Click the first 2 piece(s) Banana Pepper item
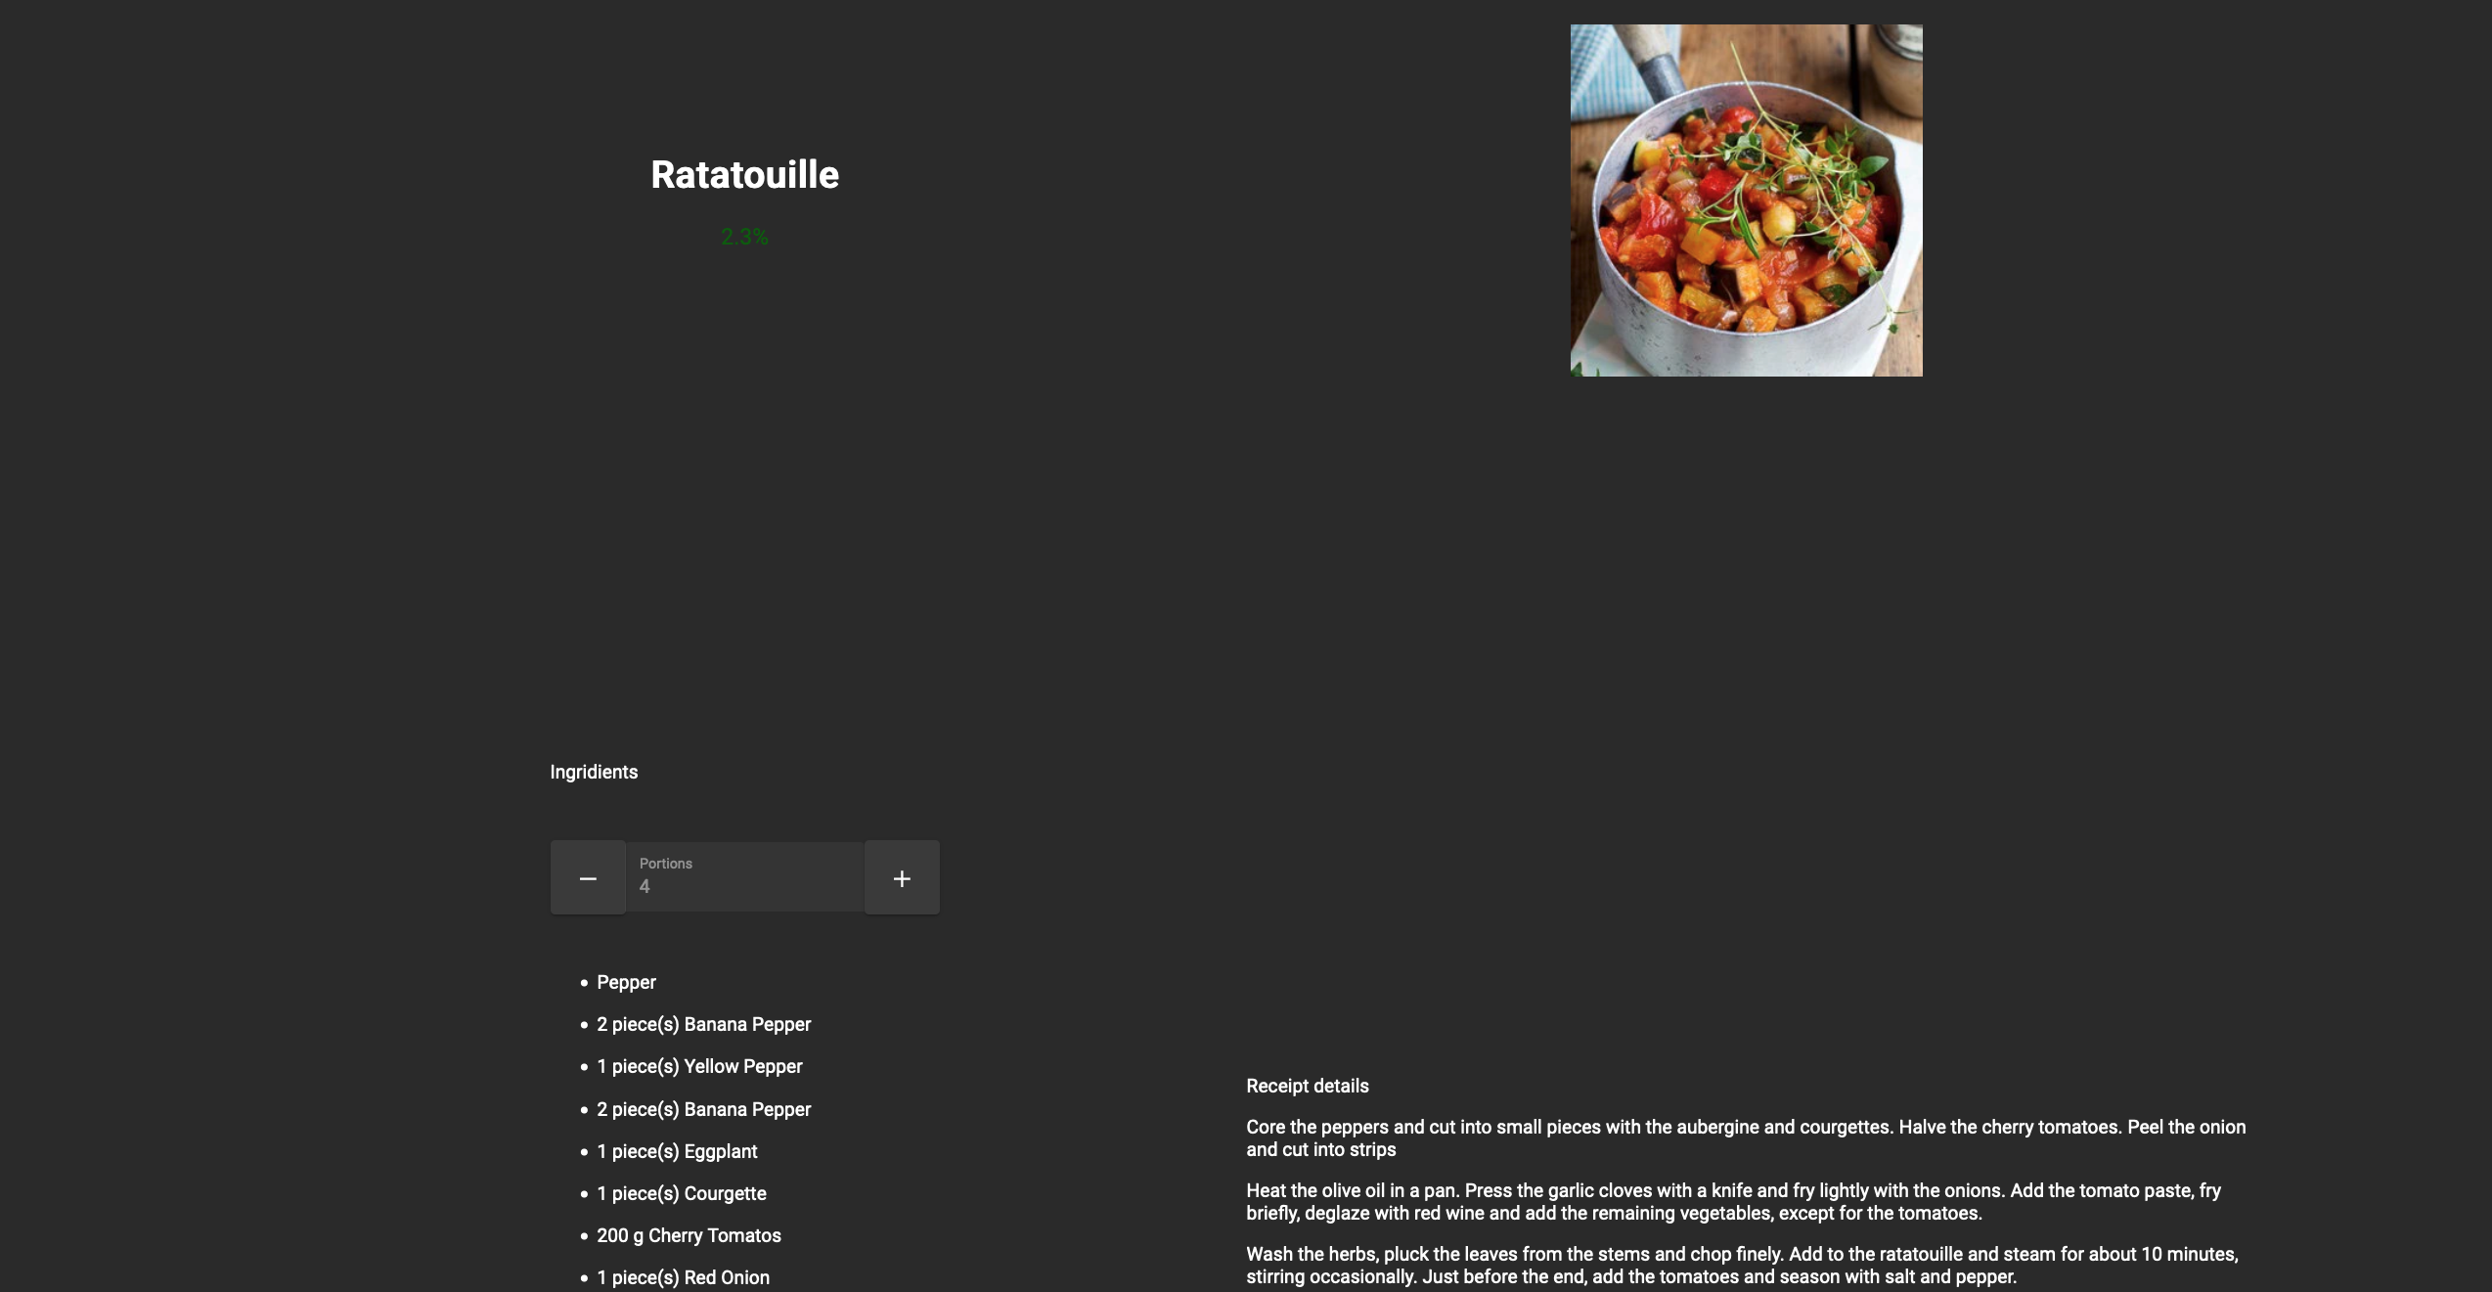The image size is (2492, 1292). click(703, 1024)
